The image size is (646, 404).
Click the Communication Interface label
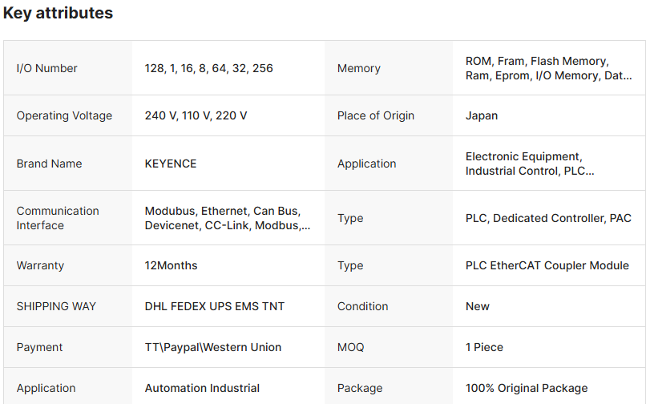click(x=58, y=218)
